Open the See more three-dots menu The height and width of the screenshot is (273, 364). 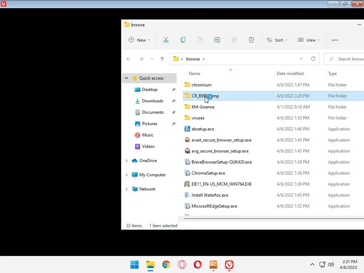tap(335, 40)
